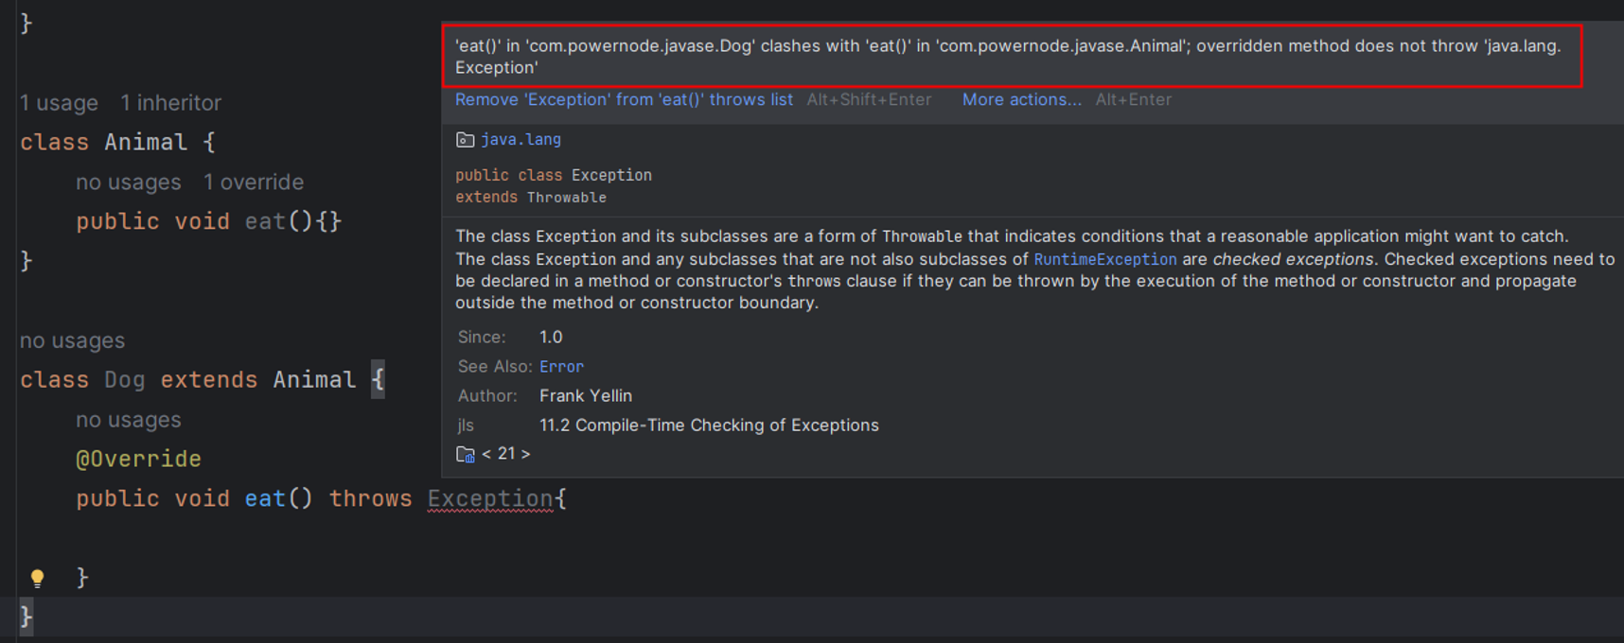The height and width of the screenshot is (643, 1624).
Task: Click the java.lang package folder icon
Action: [465, 140]
